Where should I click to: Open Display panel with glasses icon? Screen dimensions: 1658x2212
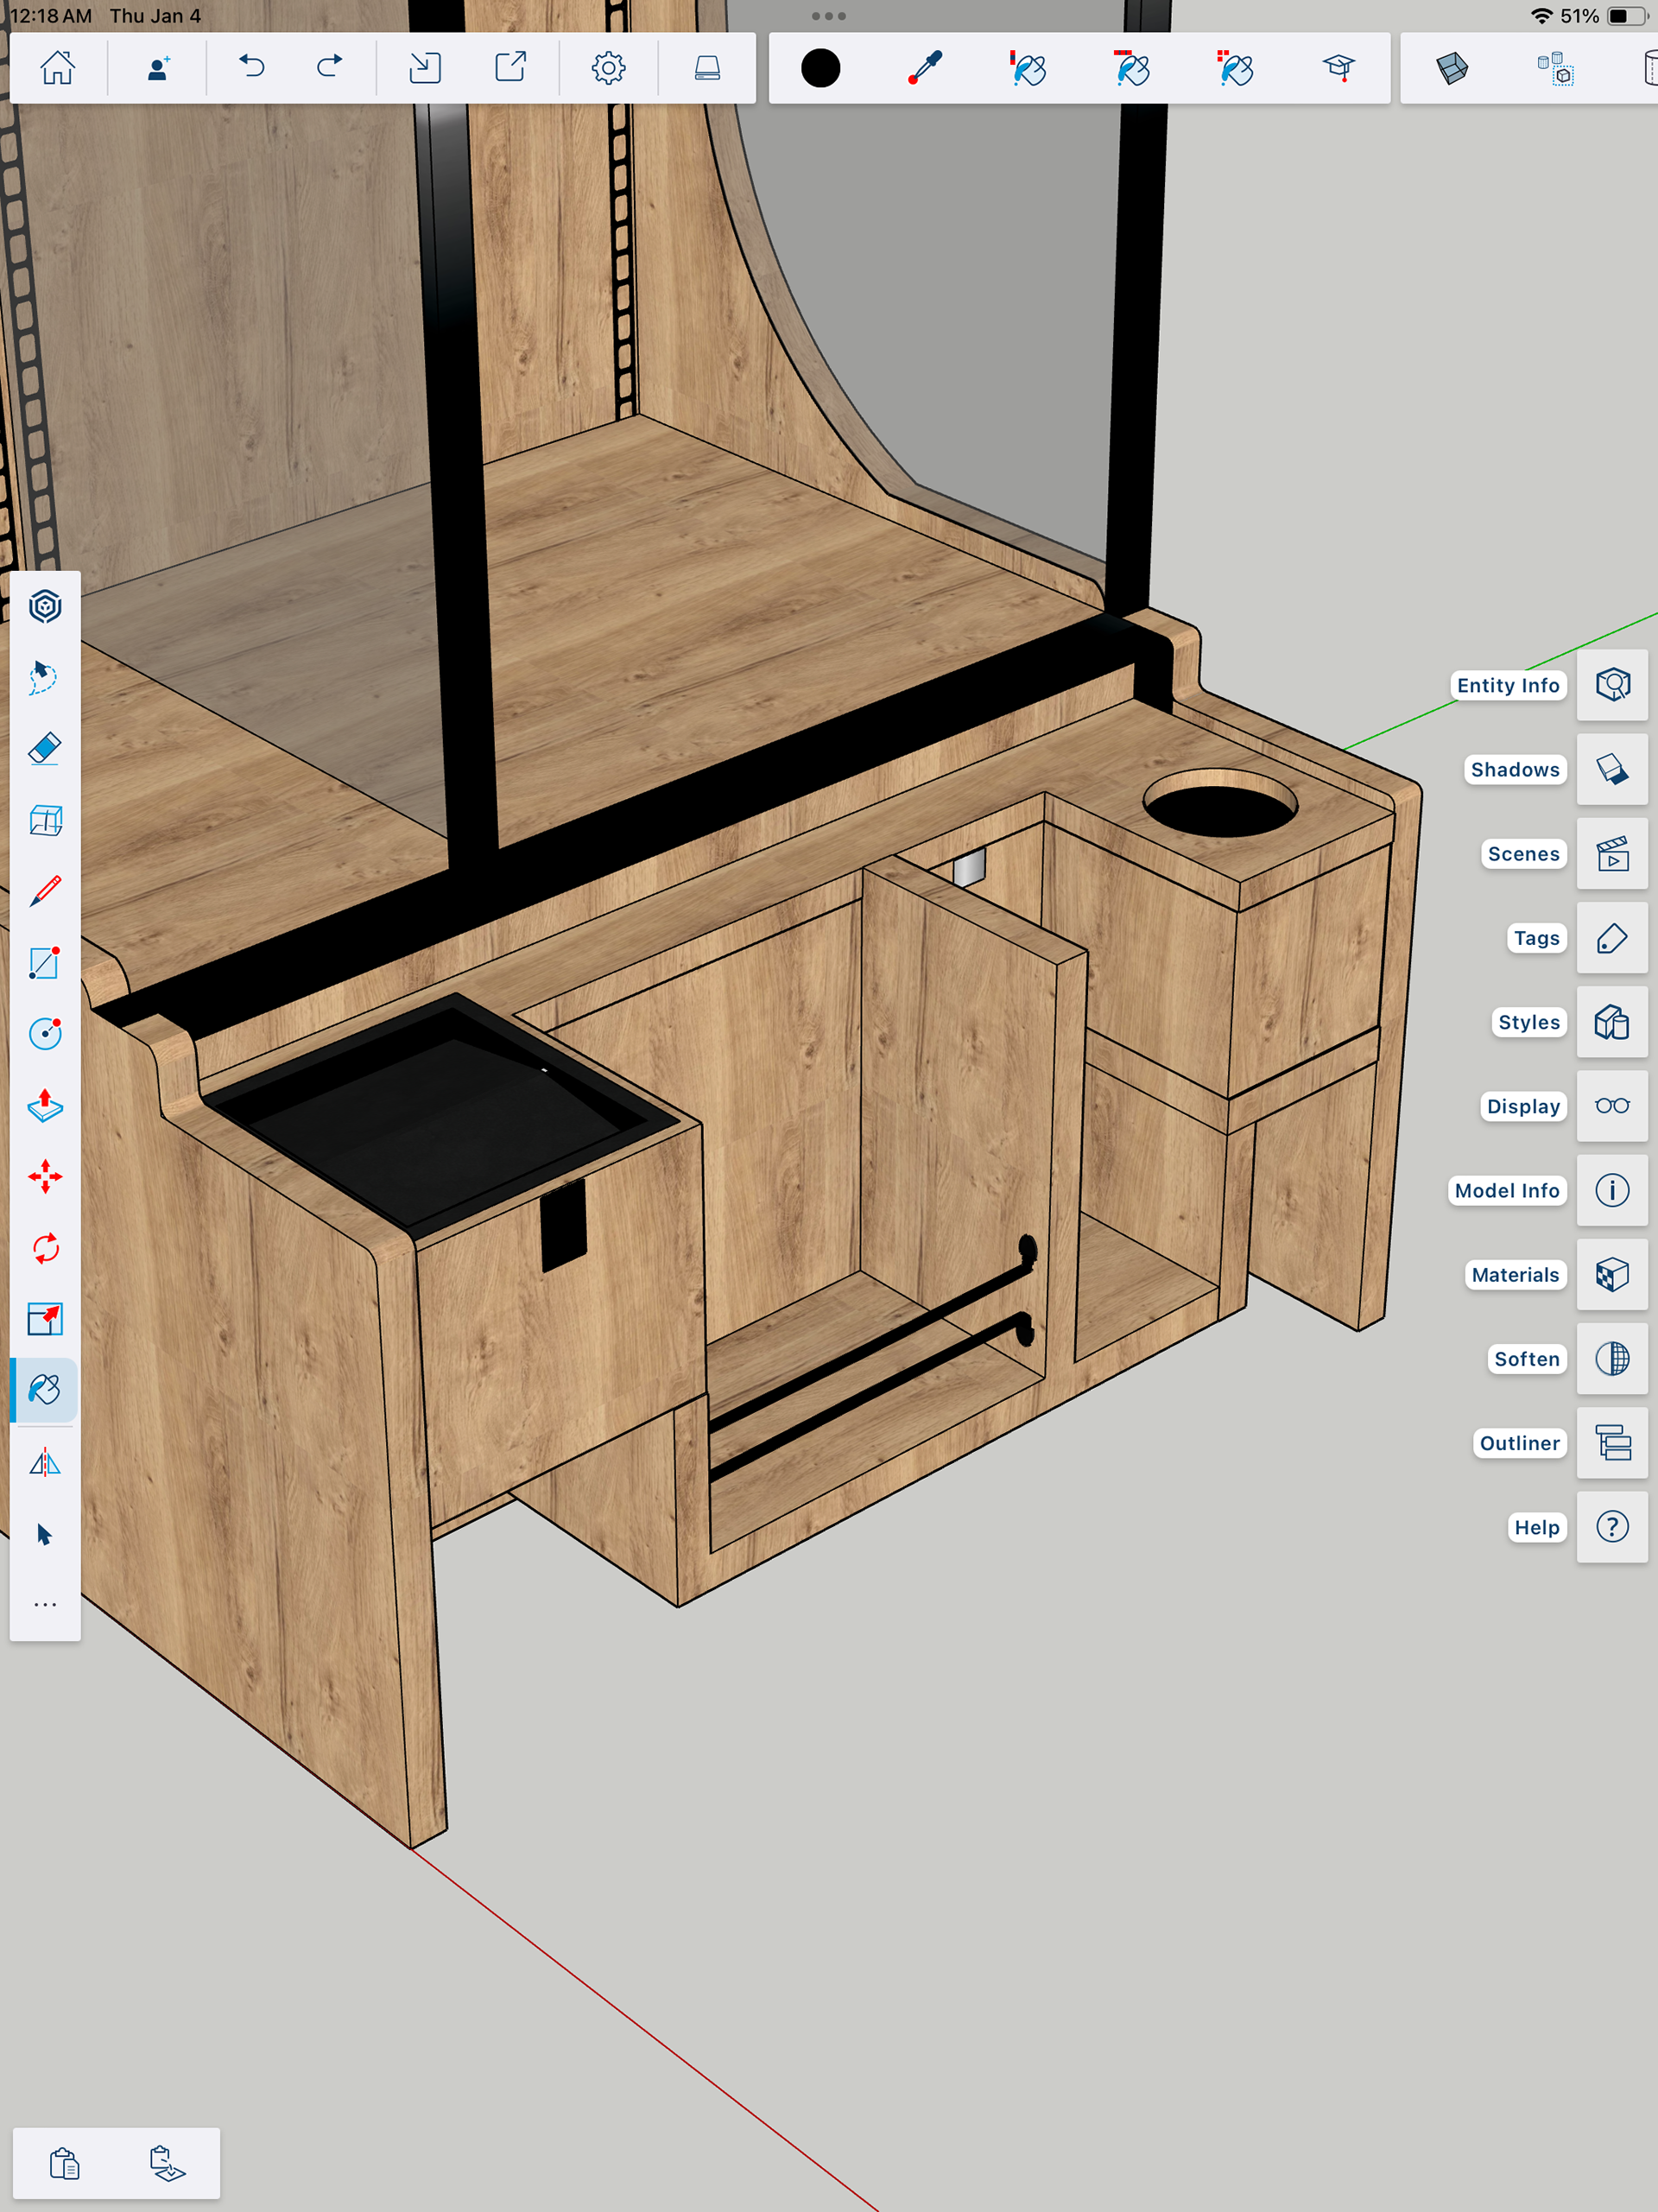click(1611, 1106)
